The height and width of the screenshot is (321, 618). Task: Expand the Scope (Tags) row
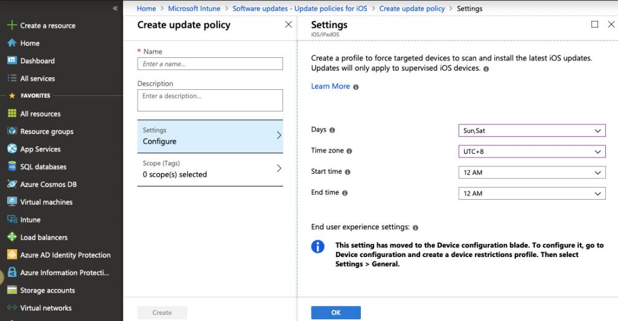coord(210,170)
